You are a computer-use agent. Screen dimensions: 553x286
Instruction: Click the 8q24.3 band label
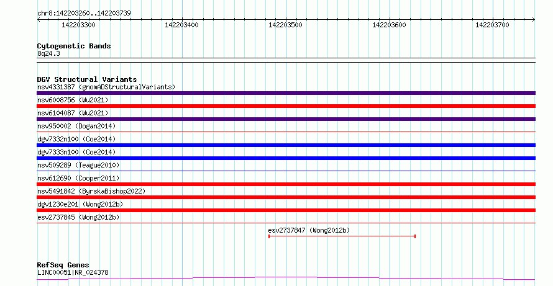[48, 53]
